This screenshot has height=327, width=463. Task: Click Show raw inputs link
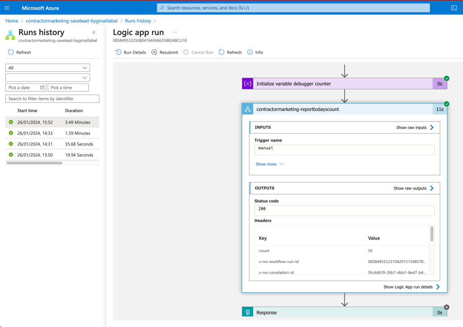click(411, 127)
